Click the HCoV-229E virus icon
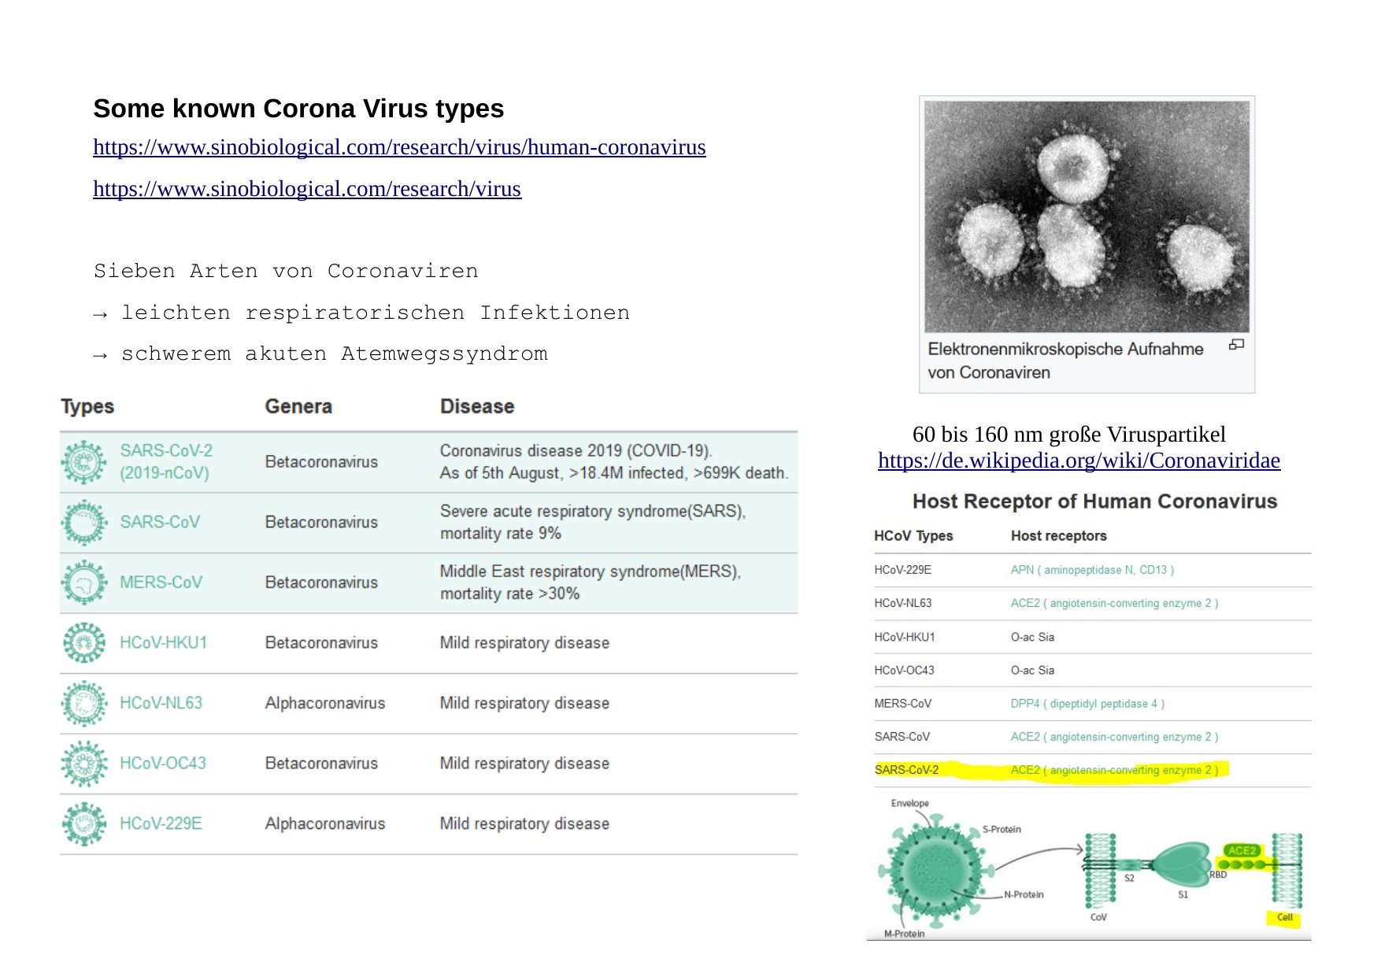 pos(83,823)
